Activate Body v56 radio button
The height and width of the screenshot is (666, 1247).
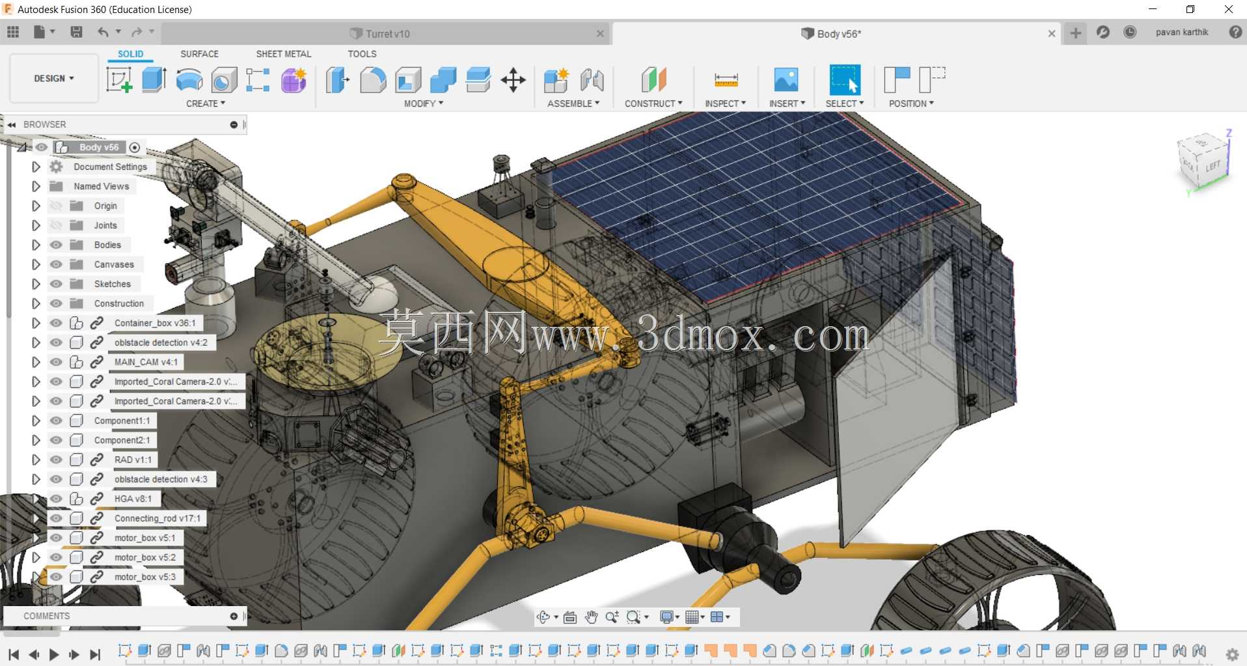coord(135,147)
